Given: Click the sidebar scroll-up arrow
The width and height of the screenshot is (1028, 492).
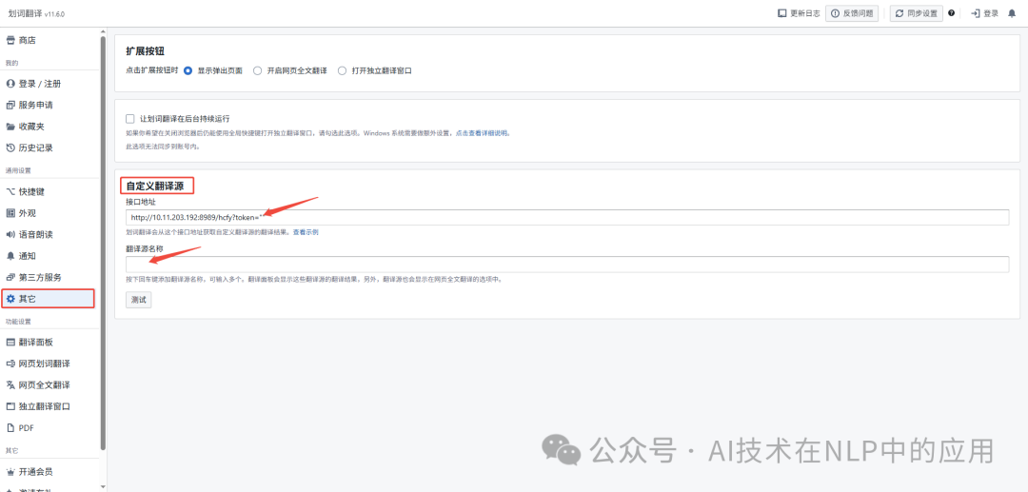Looking at the screenshot, I should point(103,30).
